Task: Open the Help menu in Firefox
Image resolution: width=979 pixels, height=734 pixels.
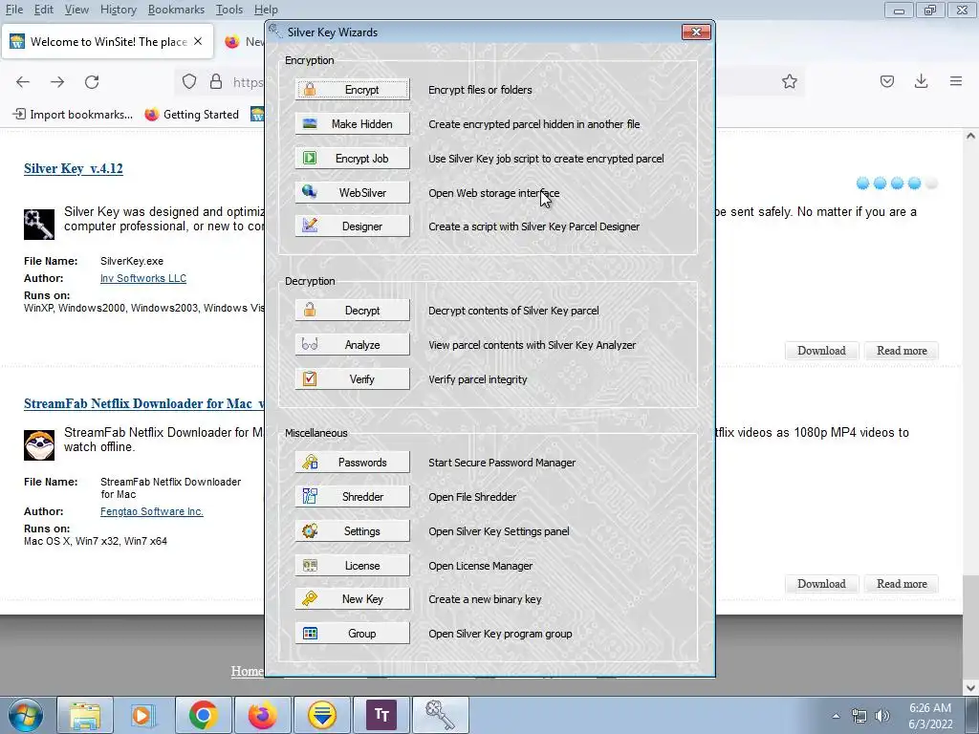Action: coord(266,10)
